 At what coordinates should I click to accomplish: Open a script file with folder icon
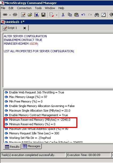pos(30,15)
